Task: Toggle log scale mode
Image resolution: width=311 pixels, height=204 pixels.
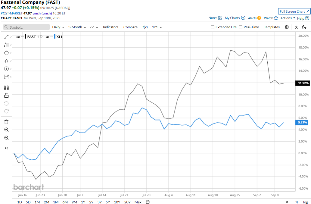Action: pyautogui.click(x=306, y=202)
